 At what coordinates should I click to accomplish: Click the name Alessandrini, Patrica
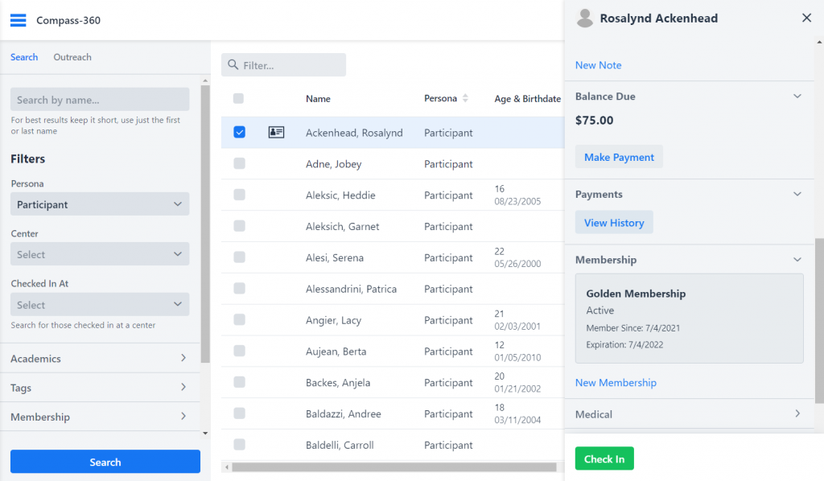coord(351,289)
